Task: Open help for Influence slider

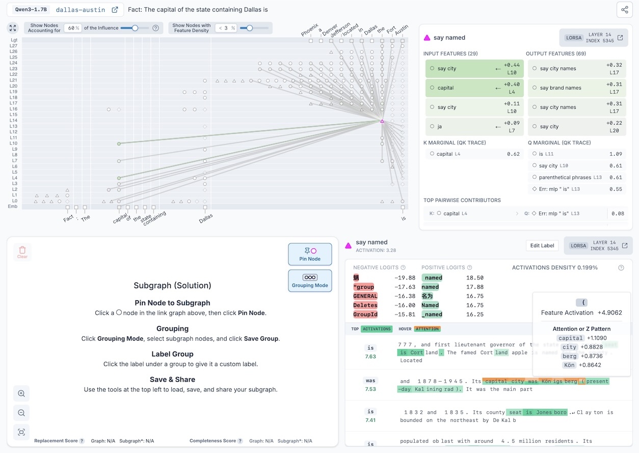Action: pos(156,28)
